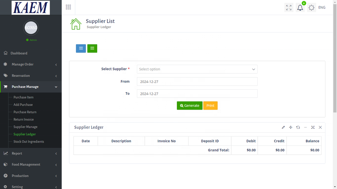This screenshot has height=189, width=337.
Task: Click the panel move arrows icon
Action: pos(291,127)
